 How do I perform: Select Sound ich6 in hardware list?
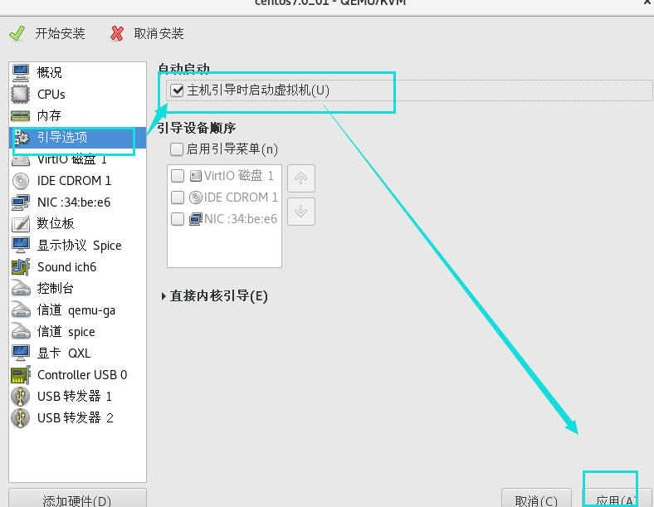pos(77,267)
